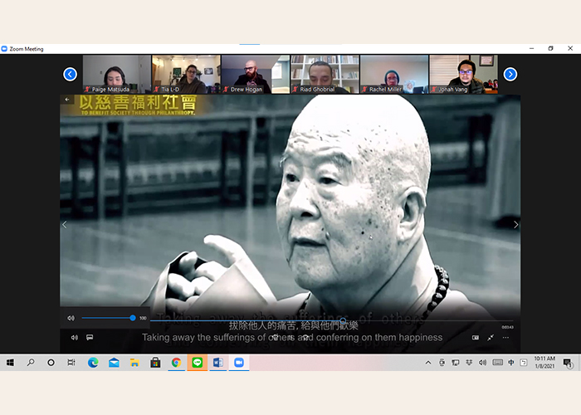The height and width of the screenshot is (415, 581).
Task: Exit full screen in video player
Action: [491, 338]
